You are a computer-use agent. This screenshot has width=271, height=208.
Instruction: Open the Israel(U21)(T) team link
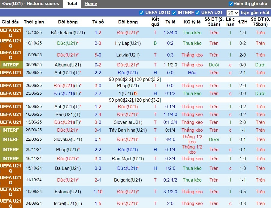click(68, 203)
